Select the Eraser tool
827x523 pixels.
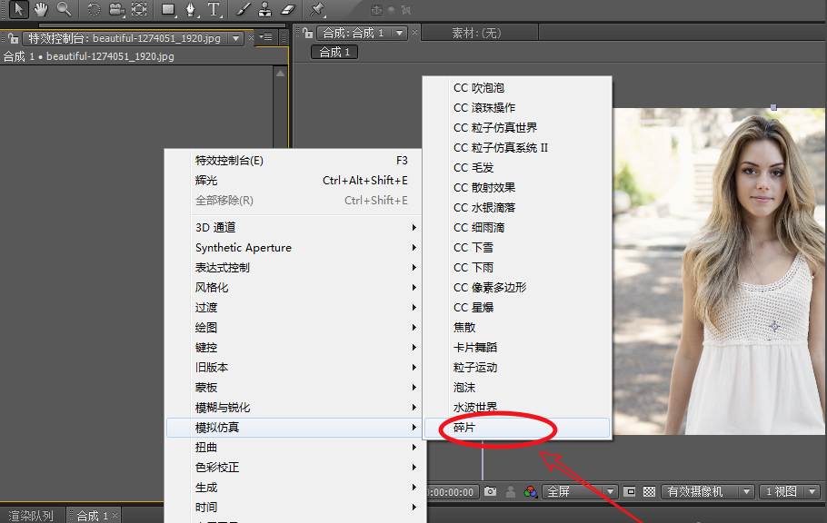pyautogui.click(x=288, y=9)
